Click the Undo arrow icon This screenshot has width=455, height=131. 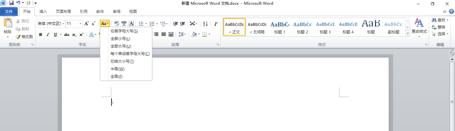pos(18,3)
